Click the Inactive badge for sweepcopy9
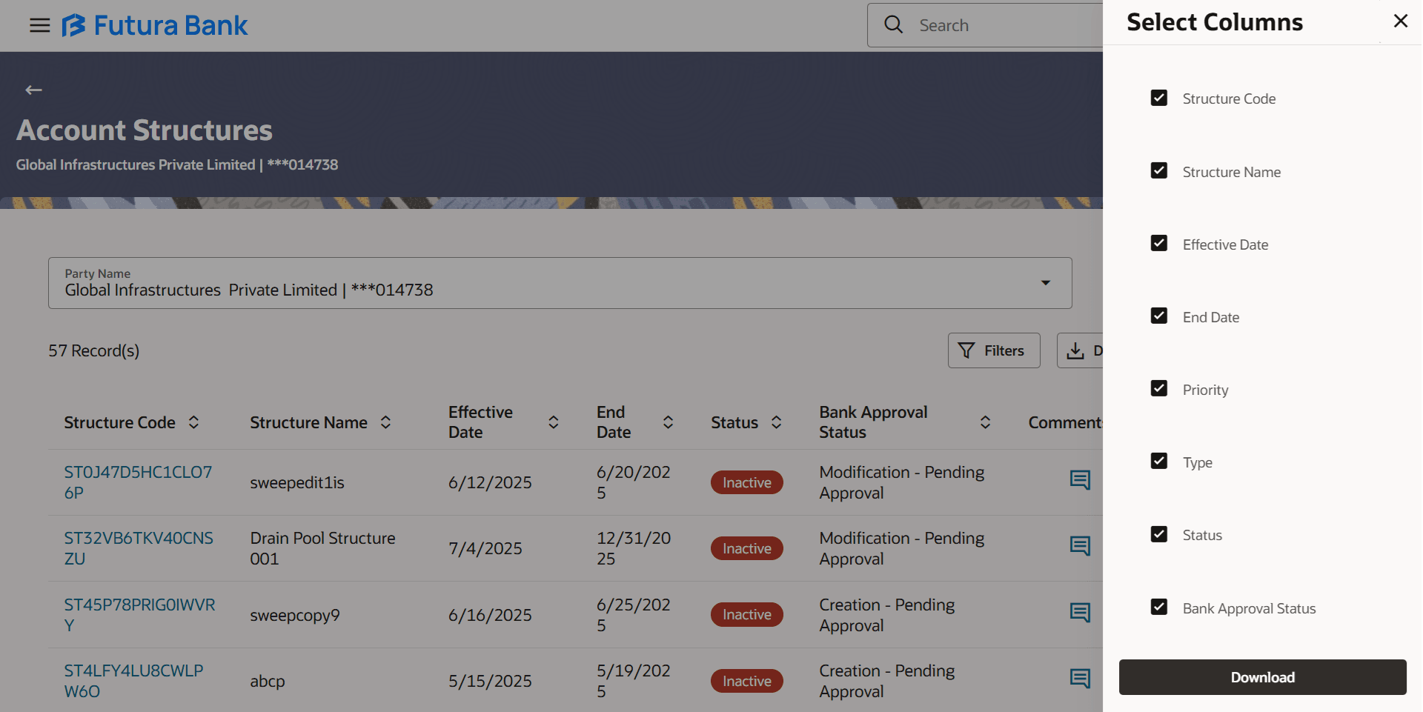Image resolution: width=1423 pixels, height=712 pixels. (x=747, y=614)
